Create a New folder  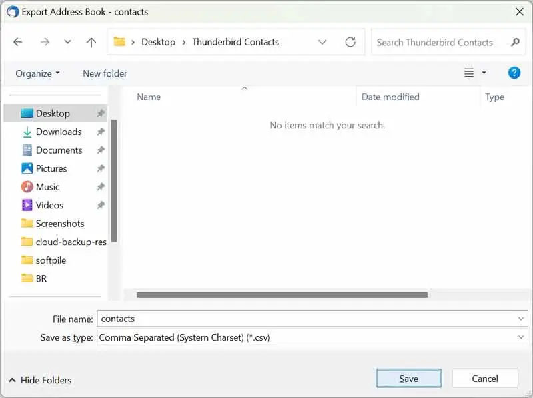click(105, 73)
